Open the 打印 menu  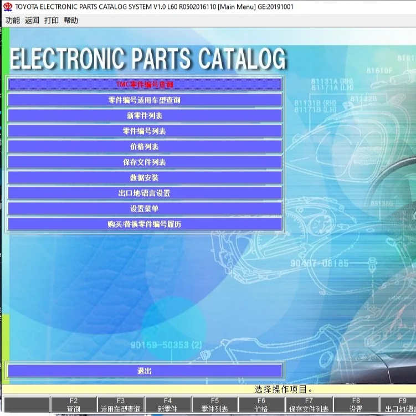(51, 20)
